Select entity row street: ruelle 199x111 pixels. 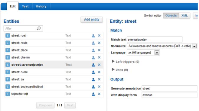click(x=54, y=72)
